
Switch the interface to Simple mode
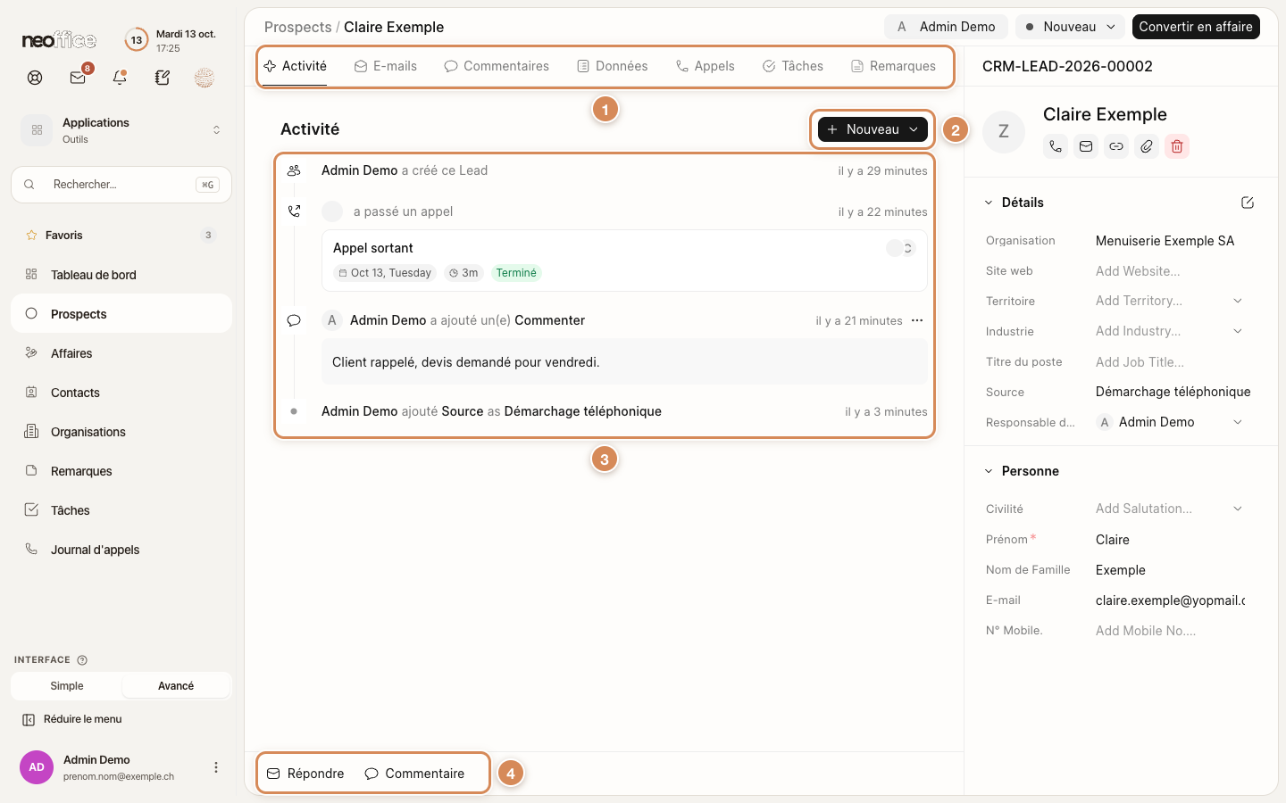coord(67,686)
